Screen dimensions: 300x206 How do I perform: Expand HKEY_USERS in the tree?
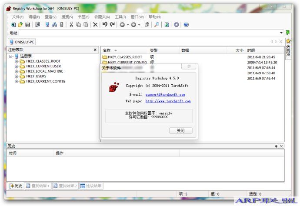[17, 76]
